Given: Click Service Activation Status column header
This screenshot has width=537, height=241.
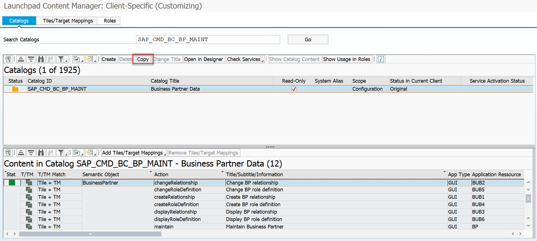Looking at the screenshot, I should (x=497, y=81).
